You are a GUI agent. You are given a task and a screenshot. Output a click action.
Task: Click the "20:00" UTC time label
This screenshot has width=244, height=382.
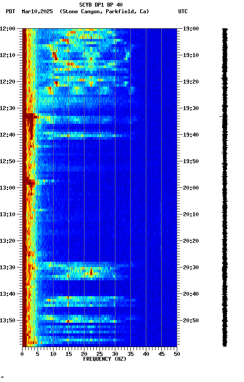(x=191, y=188)
